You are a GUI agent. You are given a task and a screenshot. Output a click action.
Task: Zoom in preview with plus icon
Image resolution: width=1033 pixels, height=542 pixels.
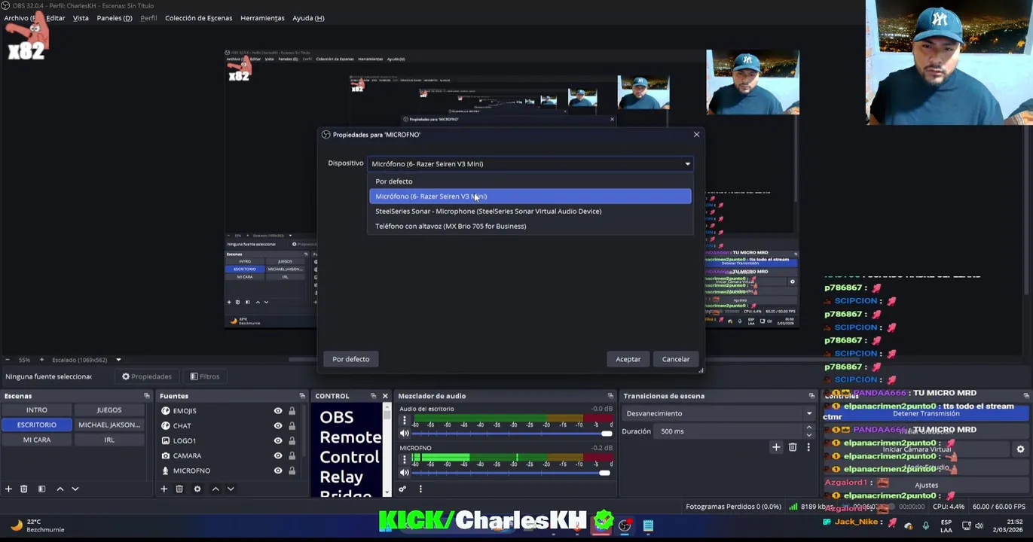pos(41,360)
